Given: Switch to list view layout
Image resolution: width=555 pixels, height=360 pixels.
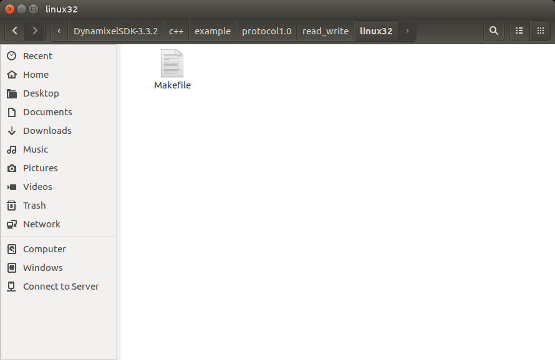Looking at the screenshot, I should [519, 31].
